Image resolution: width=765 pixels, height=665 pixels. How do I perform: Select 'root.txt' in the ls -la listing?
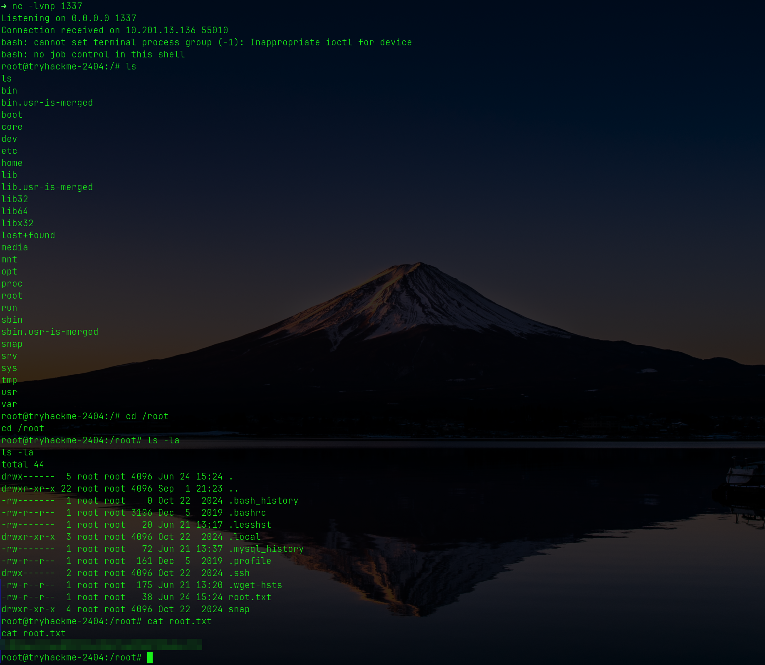[250, 597]
